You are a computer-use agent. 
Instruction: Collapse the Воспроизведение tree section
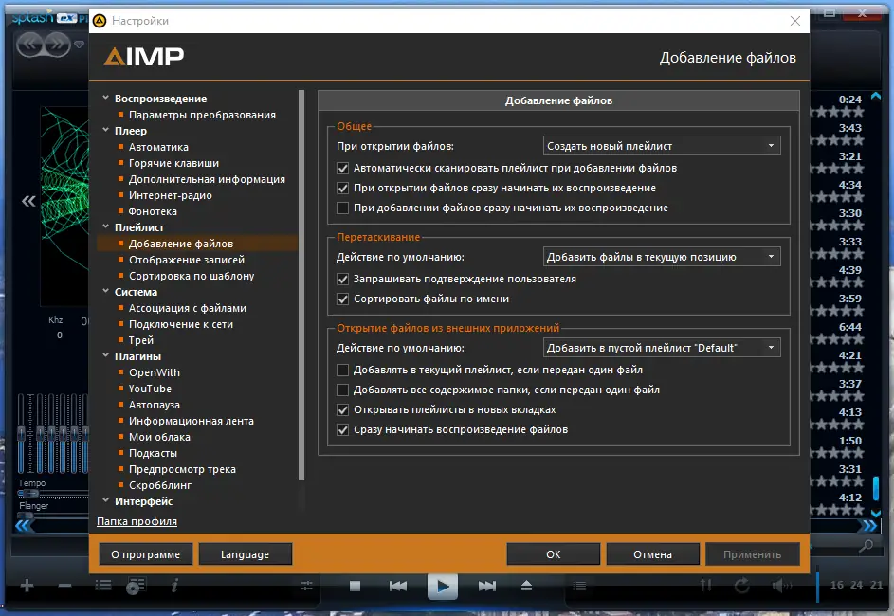(x=106, y=98)
